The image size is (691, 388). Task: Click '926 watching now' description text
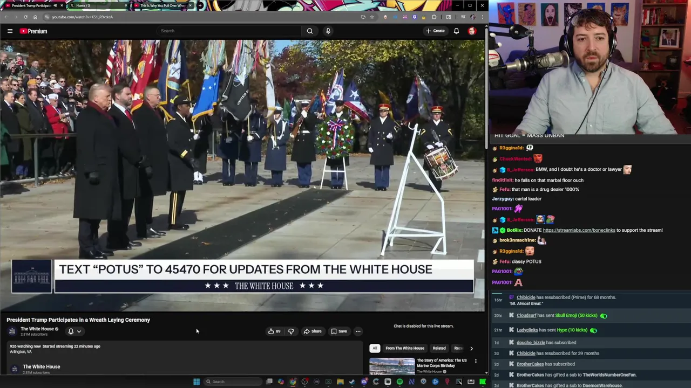tap(24, 347)
